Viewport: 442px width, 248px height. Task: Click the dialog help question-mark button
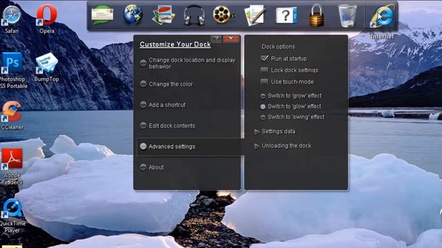(216, 39)
